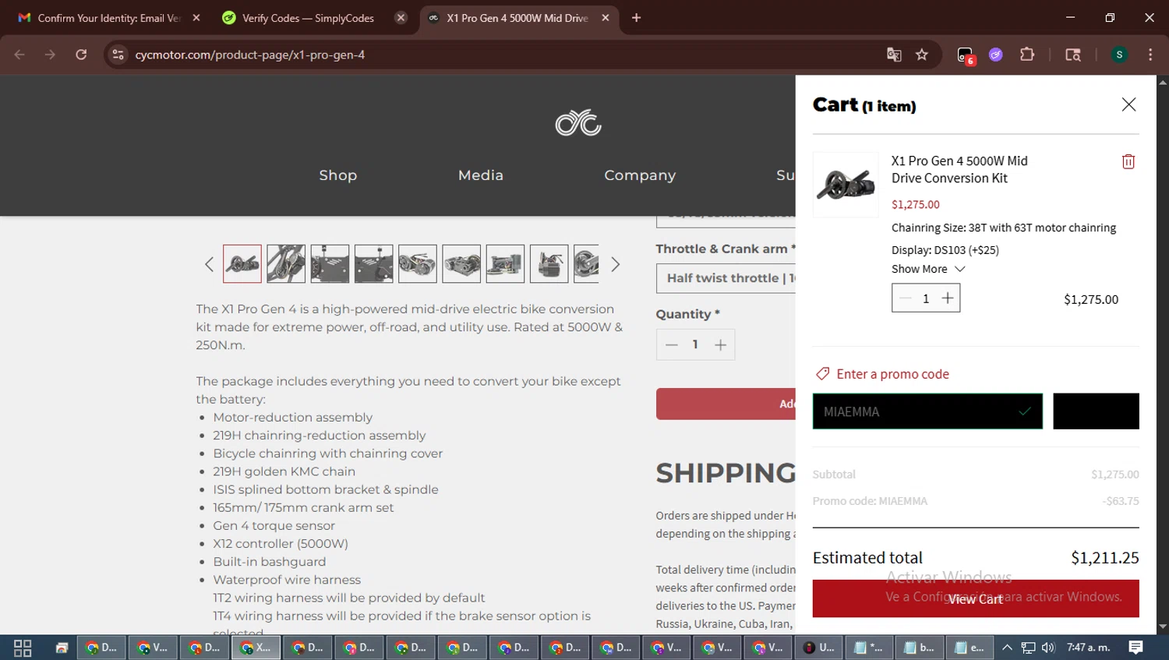This screenshot has width=1169, height=660.
Task: Show previous product gallery thumbnails
Action: tap(209, 264)
